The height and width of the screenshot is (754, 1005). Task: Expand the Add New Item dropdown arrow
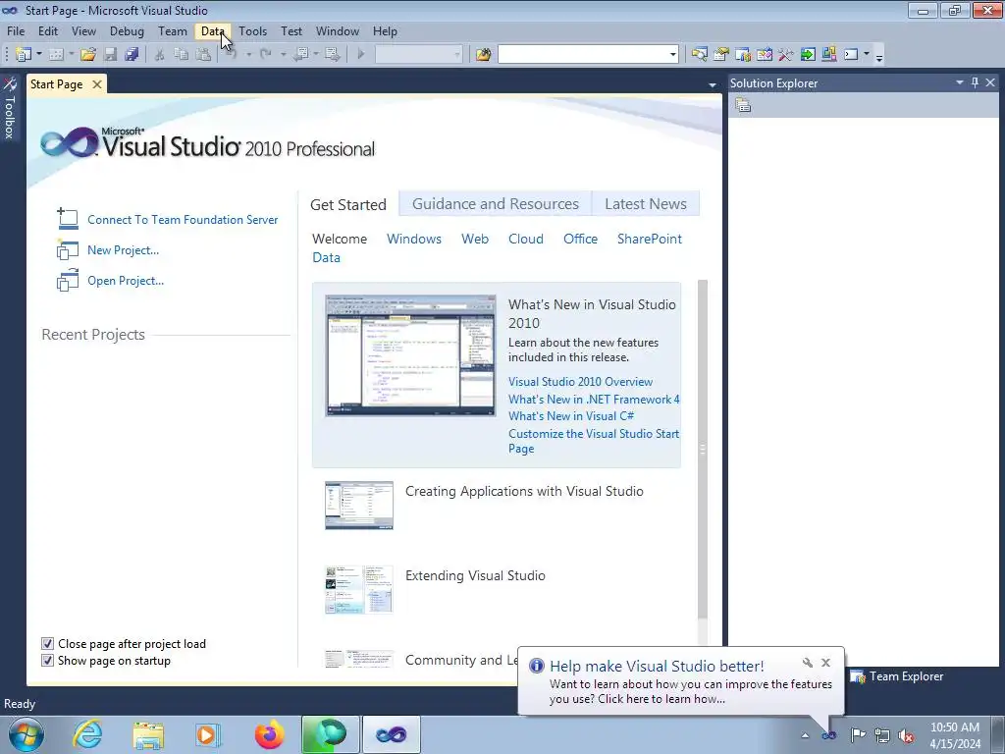click(x=71, y=55)
